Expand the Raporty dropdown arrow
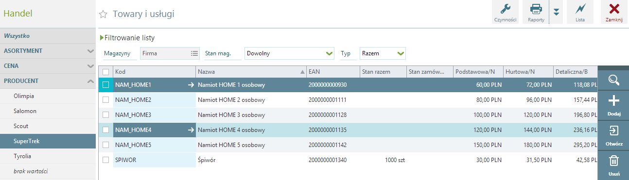This screenshot has height=180, width=629. coord(557,12)
